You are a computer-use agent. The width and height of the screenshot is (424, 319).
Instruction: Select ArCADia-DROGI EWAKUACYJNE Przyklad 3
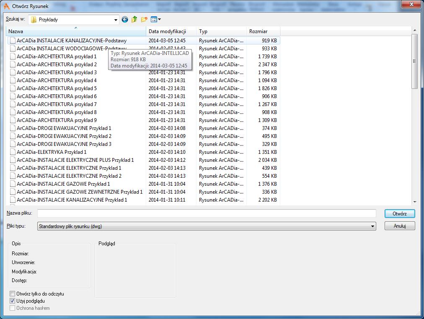[x=64, y=144]
